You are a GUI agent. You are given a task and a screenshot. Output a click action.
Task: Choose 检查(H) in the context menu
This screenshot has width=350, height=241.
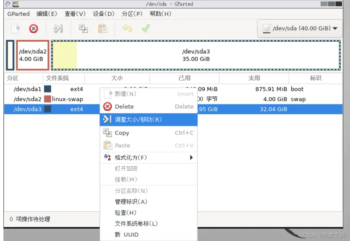point(149,212)
